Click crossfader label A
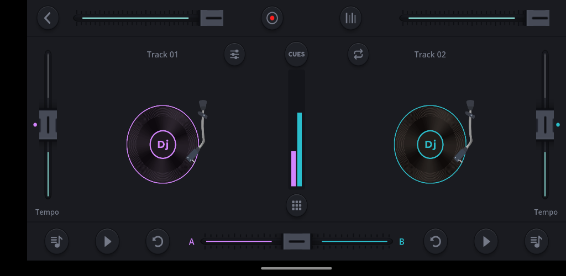Image resolution: width=566 pixels, height=276 pixels. [x=192, y=242]
